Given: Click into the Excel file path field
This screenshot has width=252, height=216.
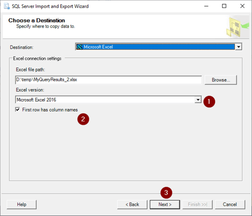Looking at the screenshot, I should click(108, 80).
